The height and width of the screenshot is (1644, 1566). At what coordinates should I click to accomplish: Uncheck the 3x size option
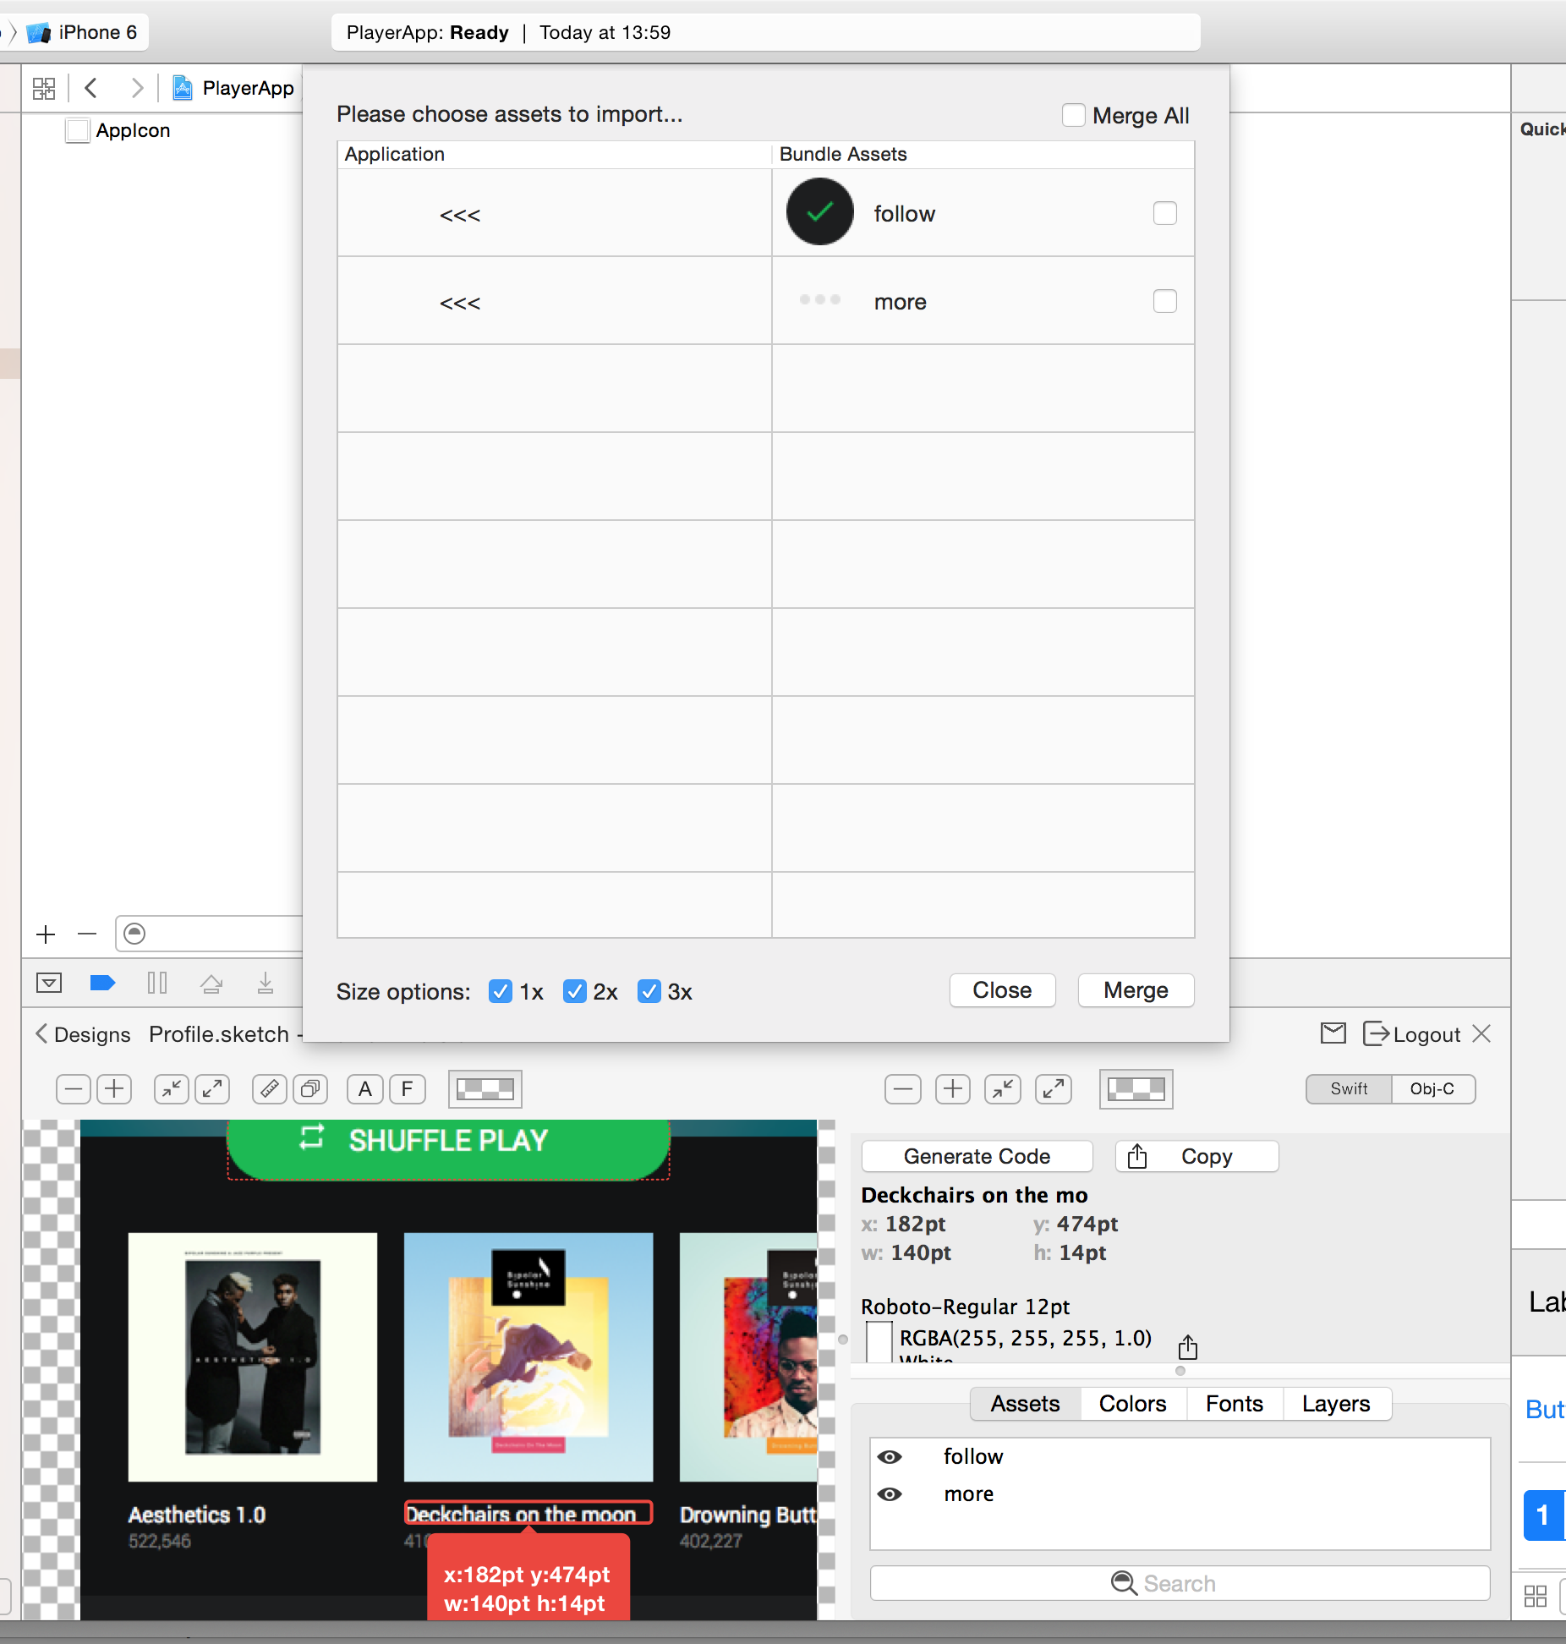[649, 991]
